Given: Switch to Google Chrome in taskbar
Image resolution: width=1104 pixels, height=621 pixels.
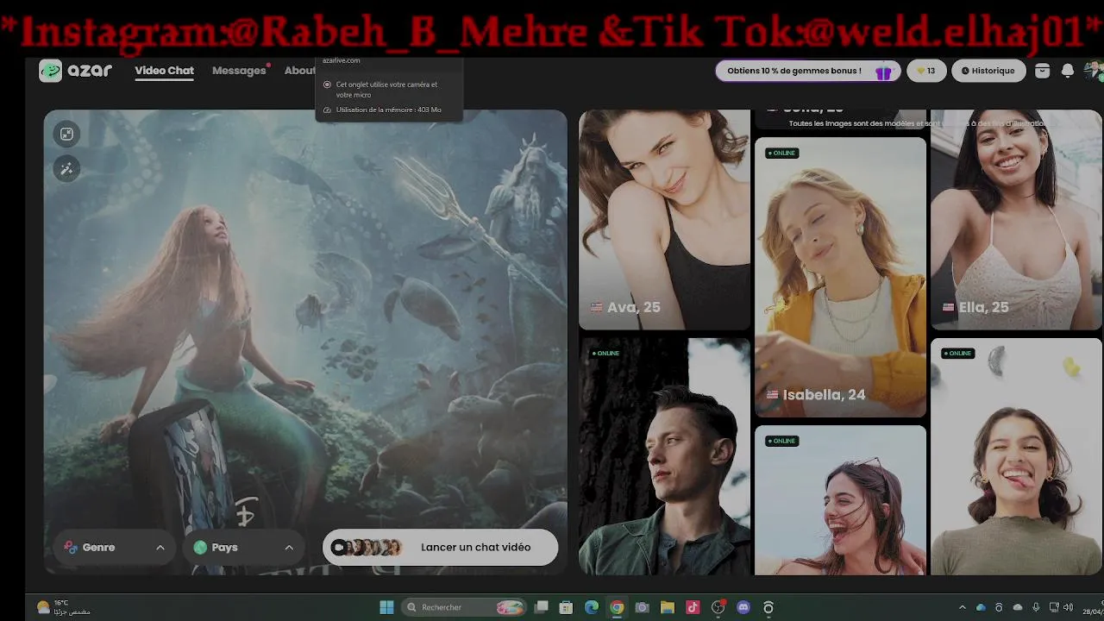Looking at the screenshot, I should (617, 607).
